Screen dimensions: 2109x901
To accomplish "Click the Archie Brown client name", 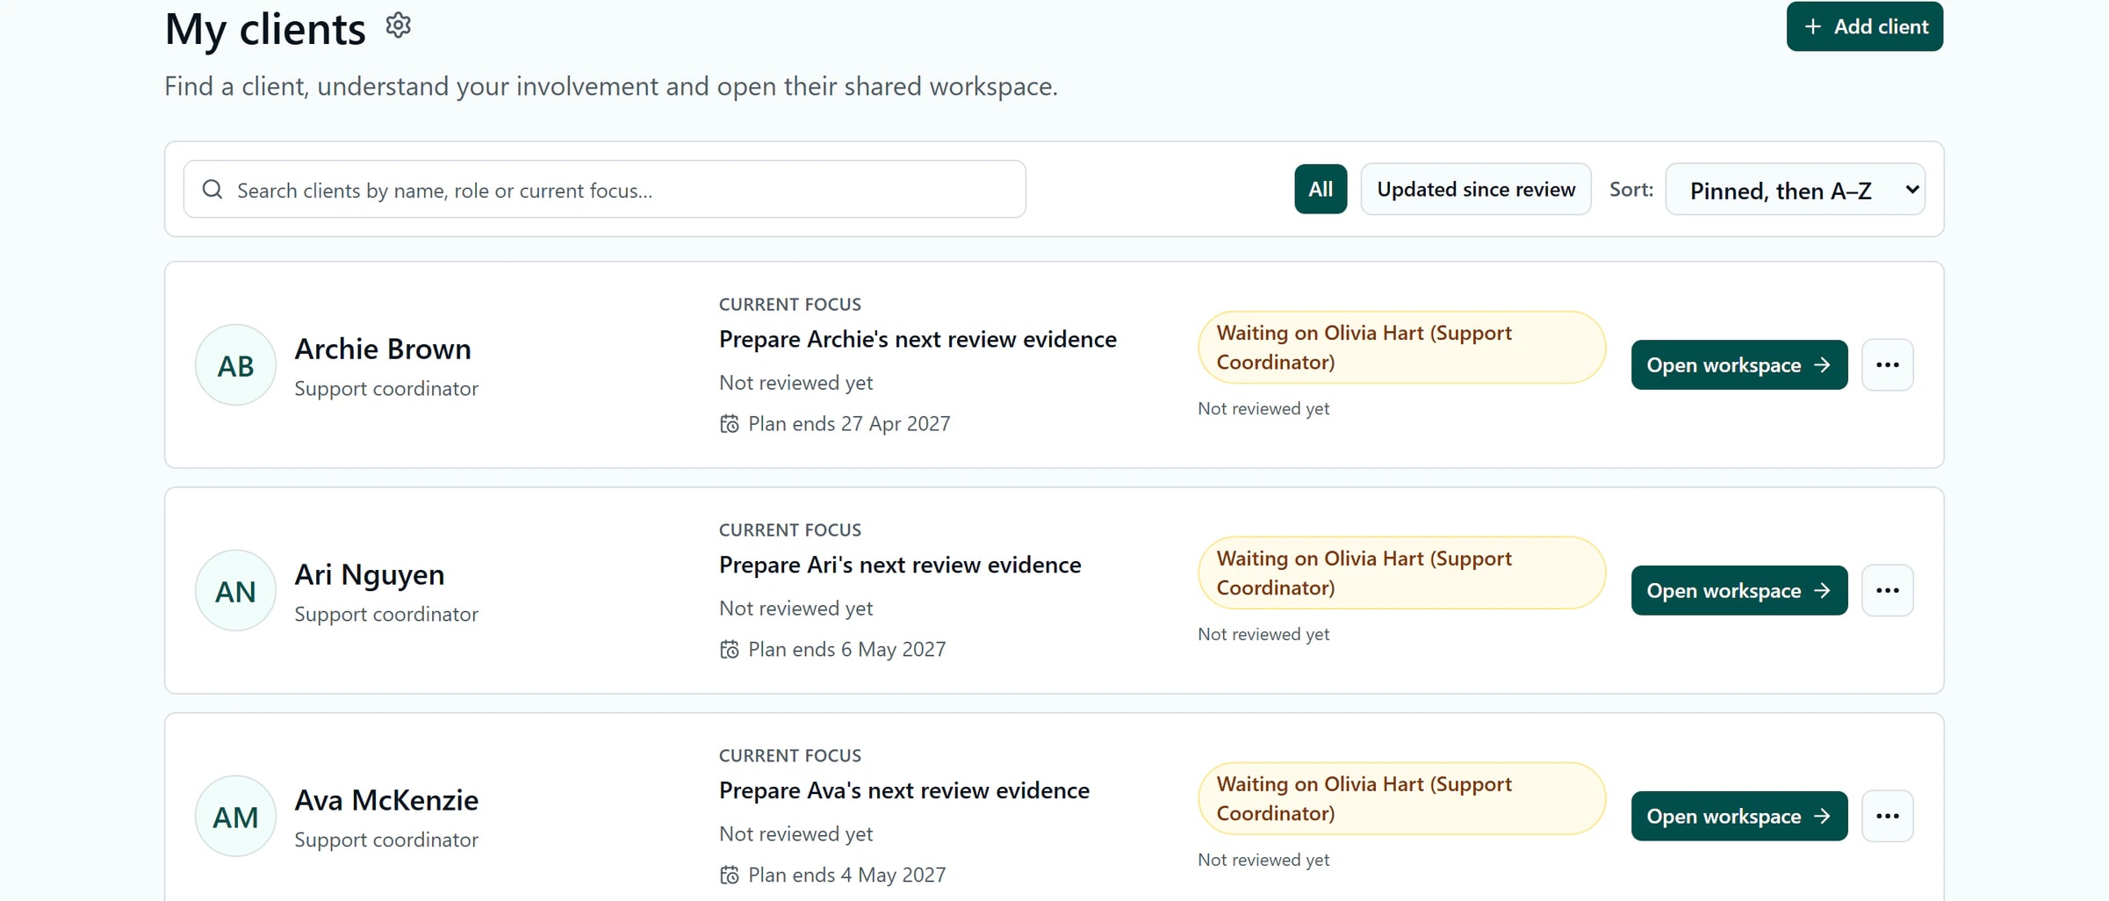I will tap(383, 349).
